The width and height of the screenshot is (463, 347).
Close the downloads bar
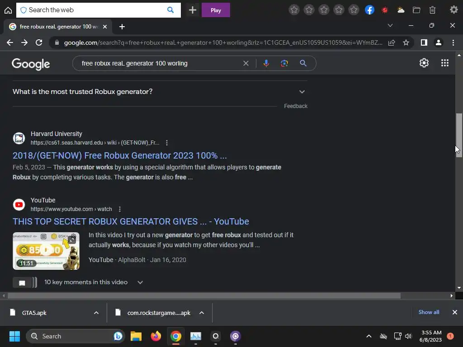[455, 312]
